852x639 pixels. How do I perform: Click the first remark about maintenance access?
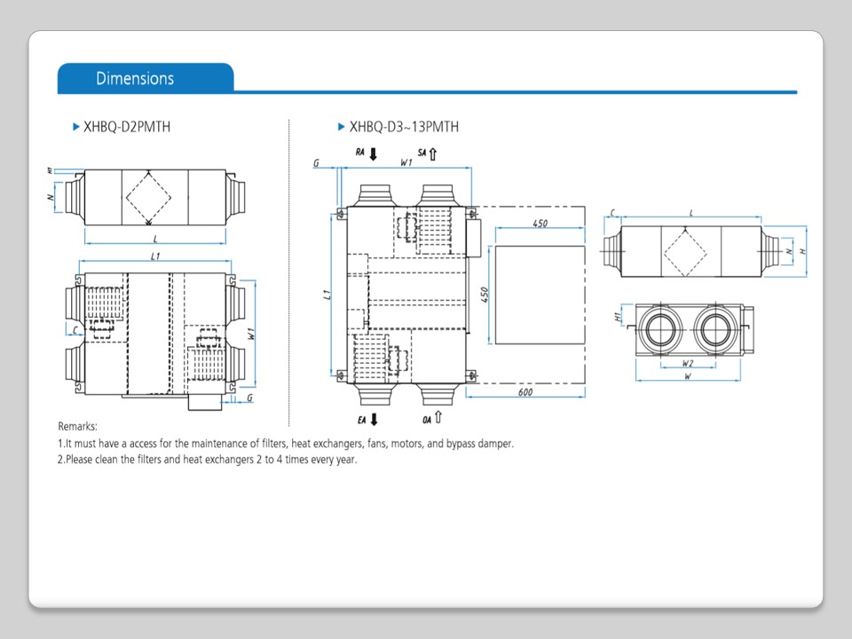point(285,443)
